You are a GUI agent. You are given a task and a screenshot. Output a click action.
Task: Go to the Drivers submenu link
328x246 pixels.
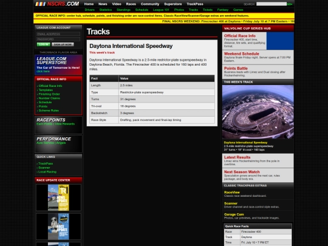tap(90, 10)
